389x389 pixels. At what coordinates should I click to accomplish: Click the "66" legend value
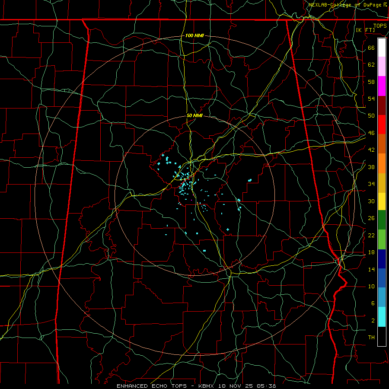click(371, 48)
